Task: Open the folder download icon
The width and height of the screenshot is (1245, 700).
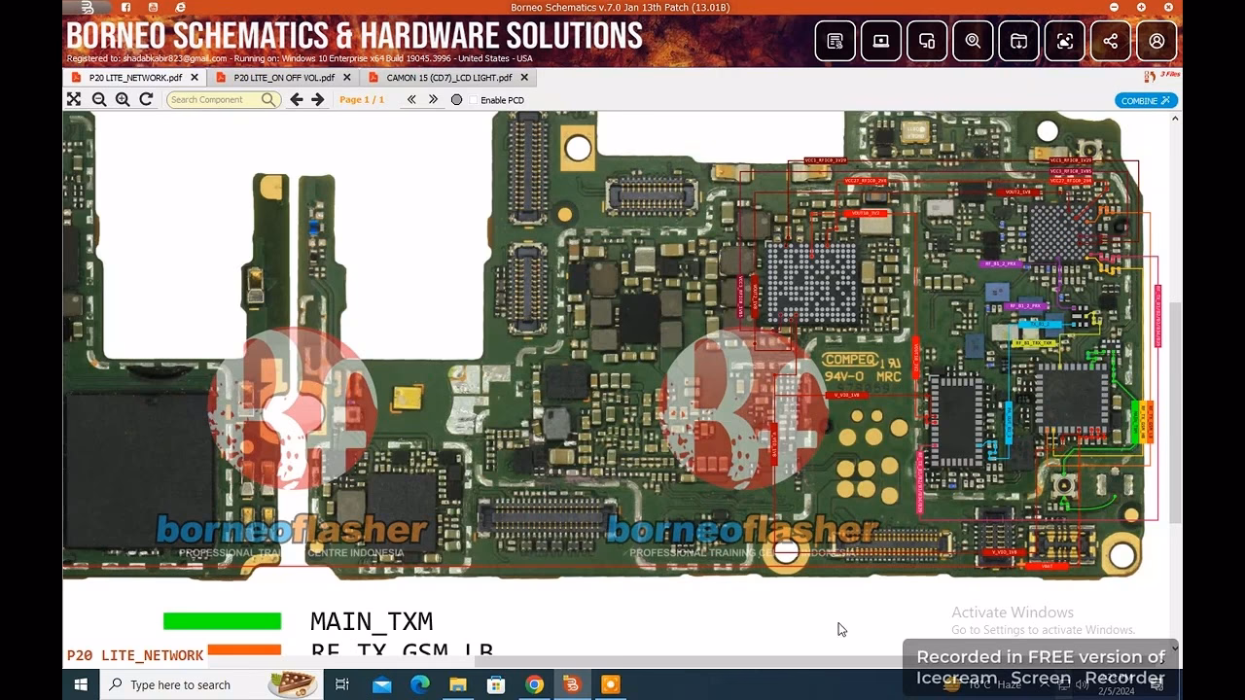Action: click(1018, 41)
